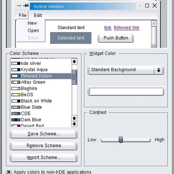Select the CDE color scheme
174x174 pixels.
41,114
